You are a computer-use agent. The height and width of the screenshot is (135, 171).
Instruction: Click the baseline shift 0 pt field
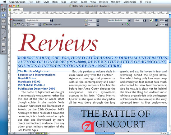(x=92, y=20)
